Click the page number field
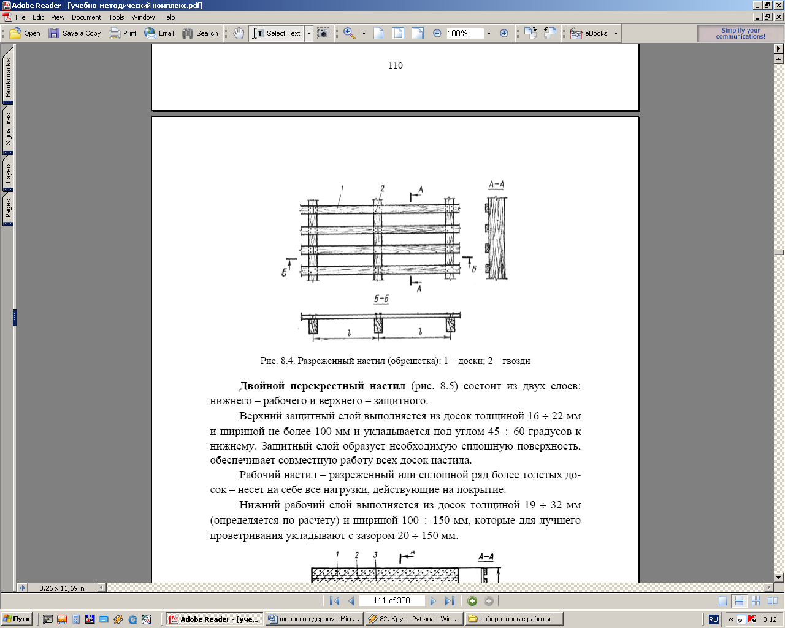The width and height of the screenshot is (785, 628). [391, 601]
